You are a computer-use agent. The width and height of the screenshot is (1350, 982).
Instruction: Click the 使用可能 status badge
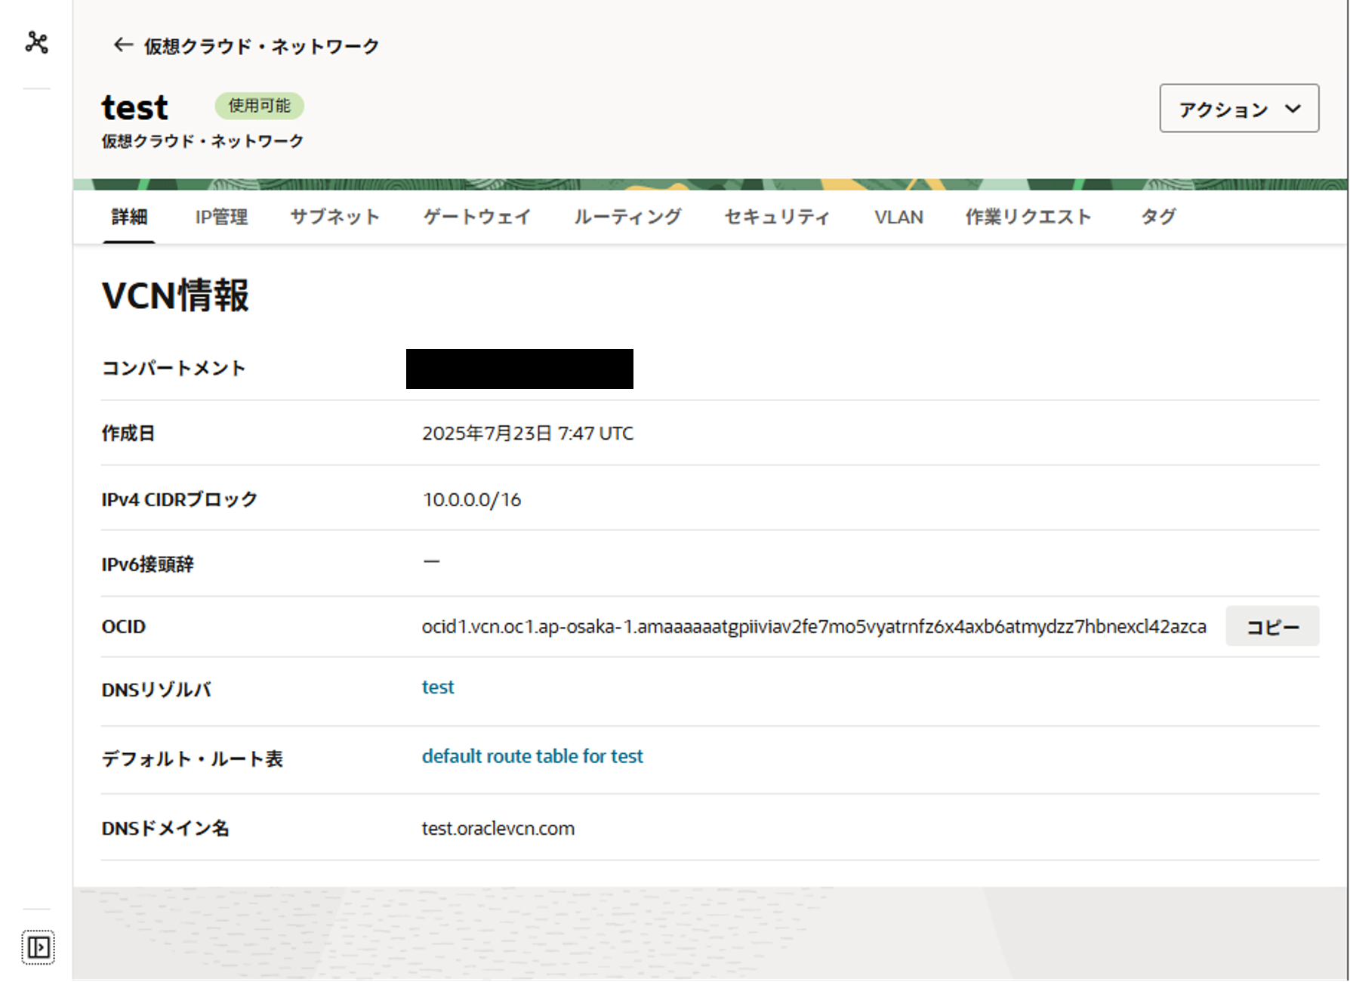(x=259, y=106)
